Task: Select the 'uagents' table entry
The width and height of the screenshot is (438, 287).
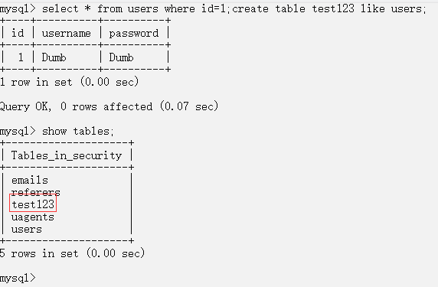Action: point(33,217)
